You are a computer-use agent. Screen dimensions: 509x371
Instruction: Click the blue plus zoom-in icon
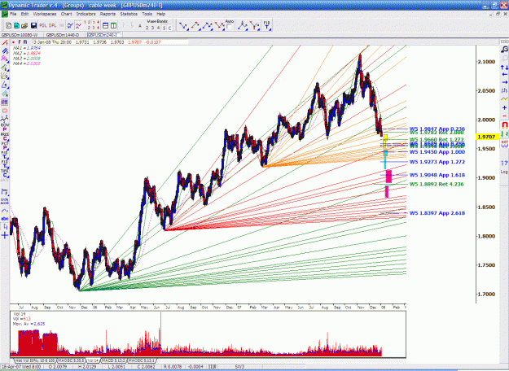[504, 107]
